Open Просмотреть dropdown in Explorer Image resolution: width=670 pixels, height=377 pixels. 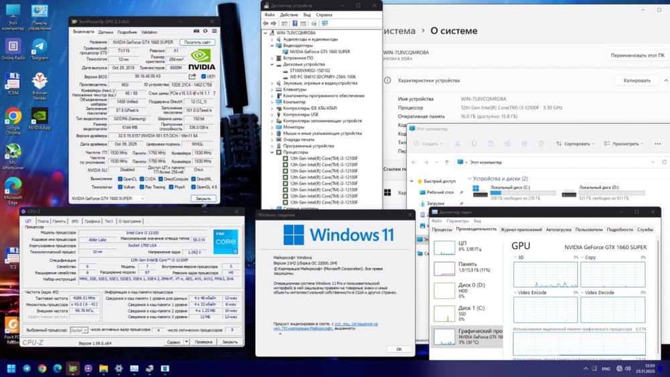(x=624, y=144)
